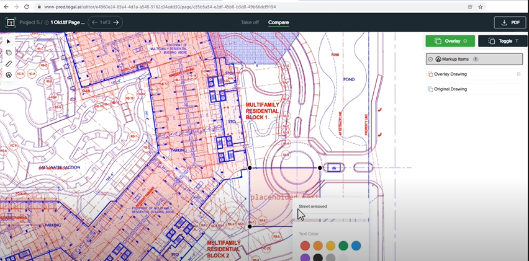Select the ruler measure tool
529x261 pixels.
pos(9,64)
